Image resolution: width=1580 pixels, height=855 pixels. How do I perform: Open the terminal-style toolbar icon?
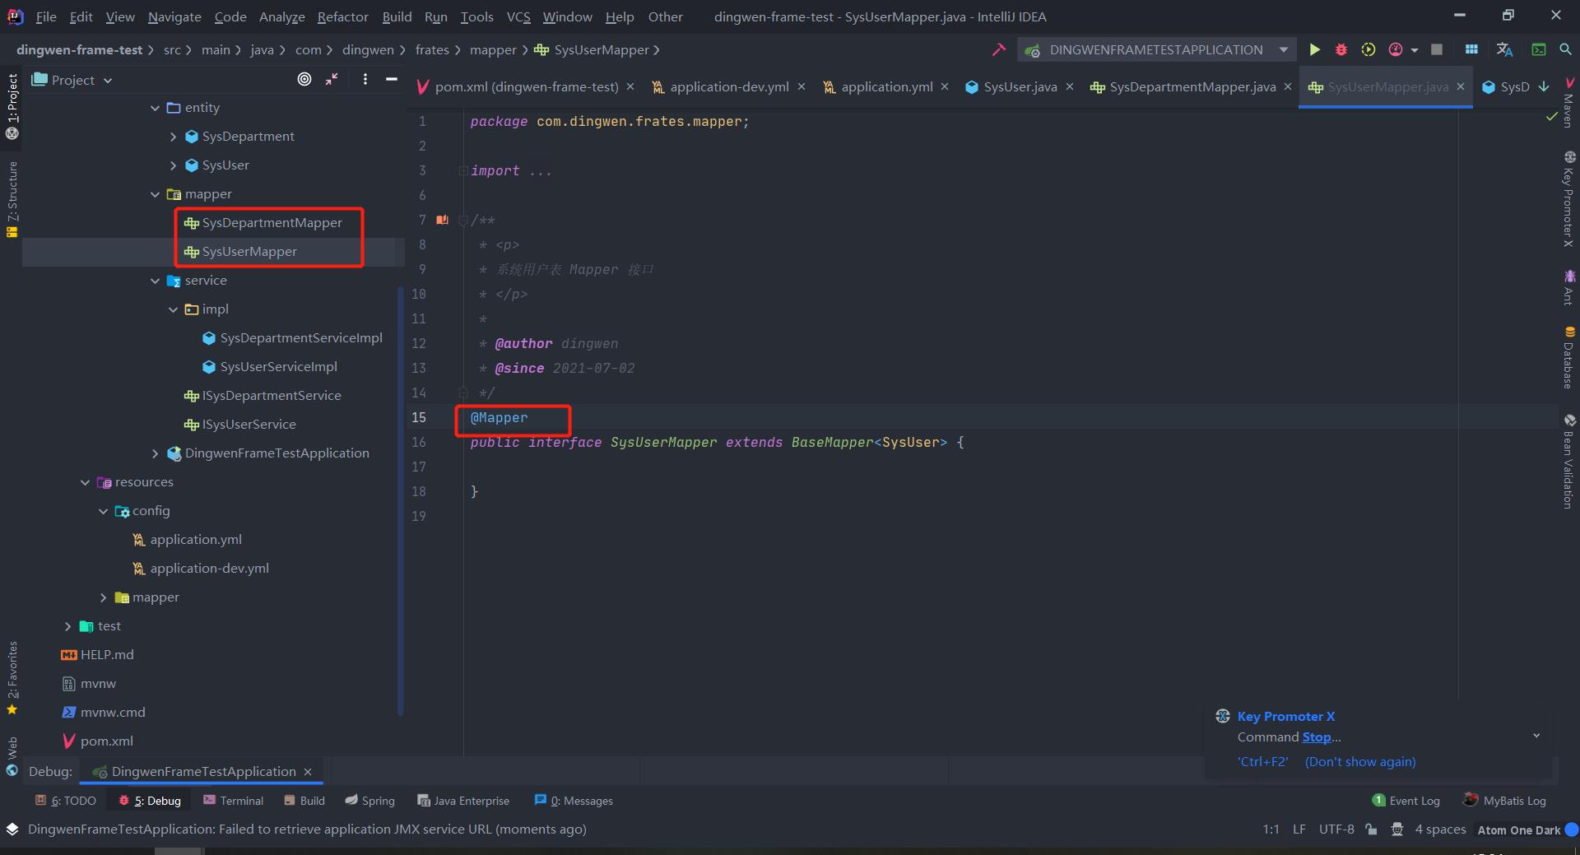pos(1538,49)
